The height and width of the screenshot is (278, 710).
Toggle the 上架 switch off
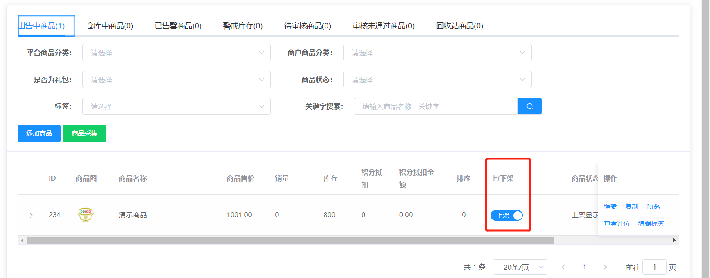click(x=507, y=215)
